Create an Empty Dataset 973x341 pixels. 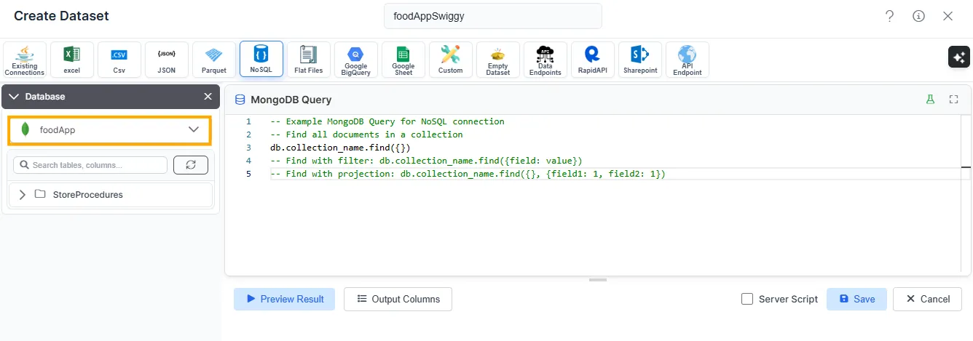point(498,60)
